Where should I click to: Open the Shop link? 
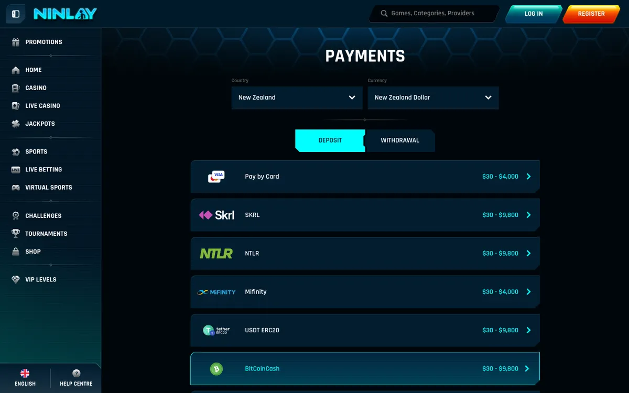click(x=33, y=252)
